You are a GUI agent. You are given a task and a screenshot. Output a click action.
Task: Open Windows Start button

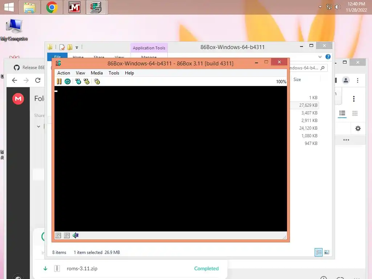(x=9, y=7)
